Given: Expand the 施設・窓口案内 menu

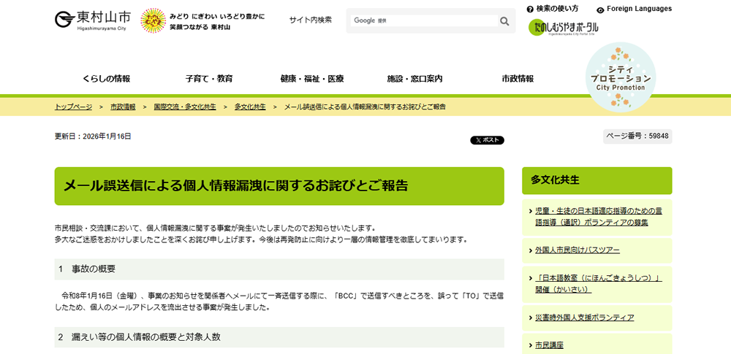Looking at the screenshot, I should pyautogui.click(x=414, y=79).
